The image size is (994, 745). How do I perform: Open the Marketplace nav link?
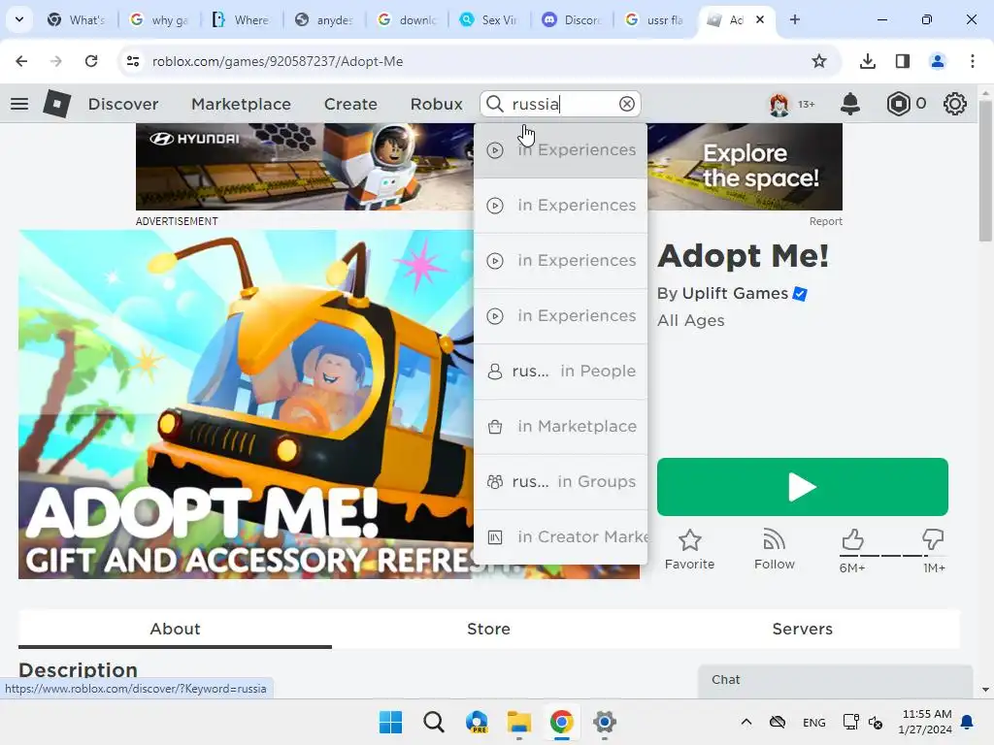click(x=241, y=104)
